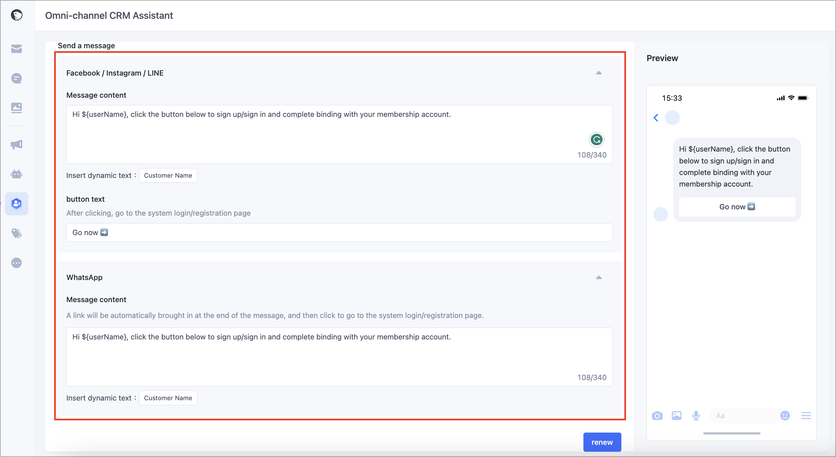The image size is (836, 457).
Task: Open the megaphone broadcast sidebar icon
Action: (17, 144)
